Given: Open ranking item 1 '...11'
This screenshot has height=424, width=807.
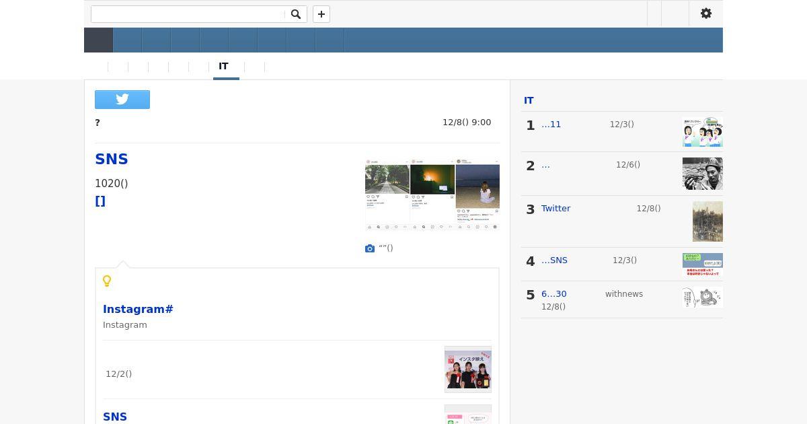Looking at the screenshot, I should pyautogui.click(x=551, y=125).
